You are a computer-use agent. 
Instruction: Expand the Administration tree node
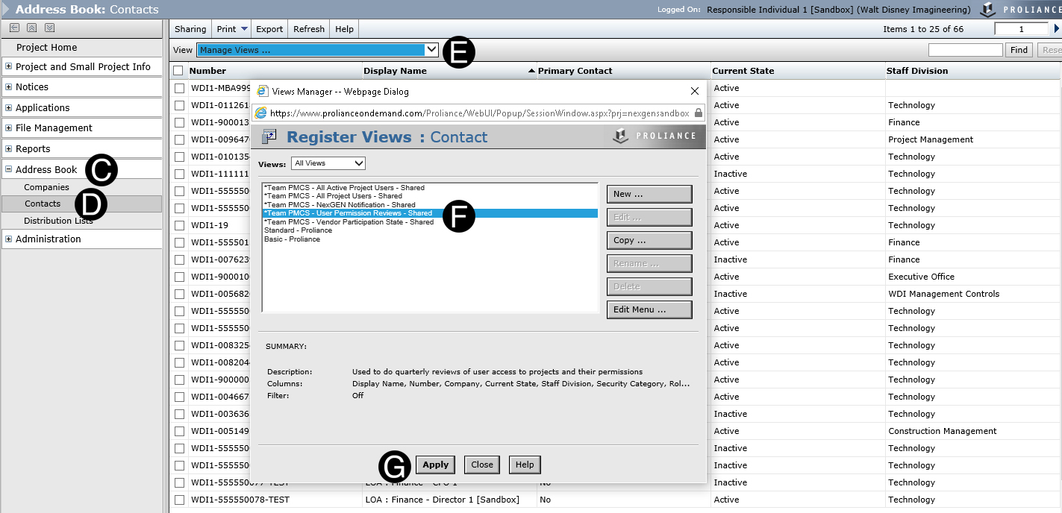[x=8, y=239]
